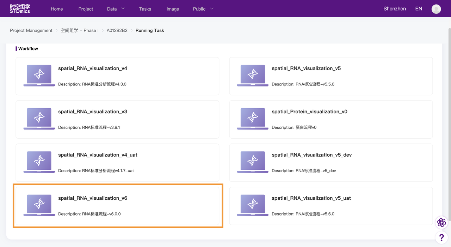Open the user avatar profile icon
Viewport: 451px width, 247px height.
pyautogui.click(x=436, y=9)
